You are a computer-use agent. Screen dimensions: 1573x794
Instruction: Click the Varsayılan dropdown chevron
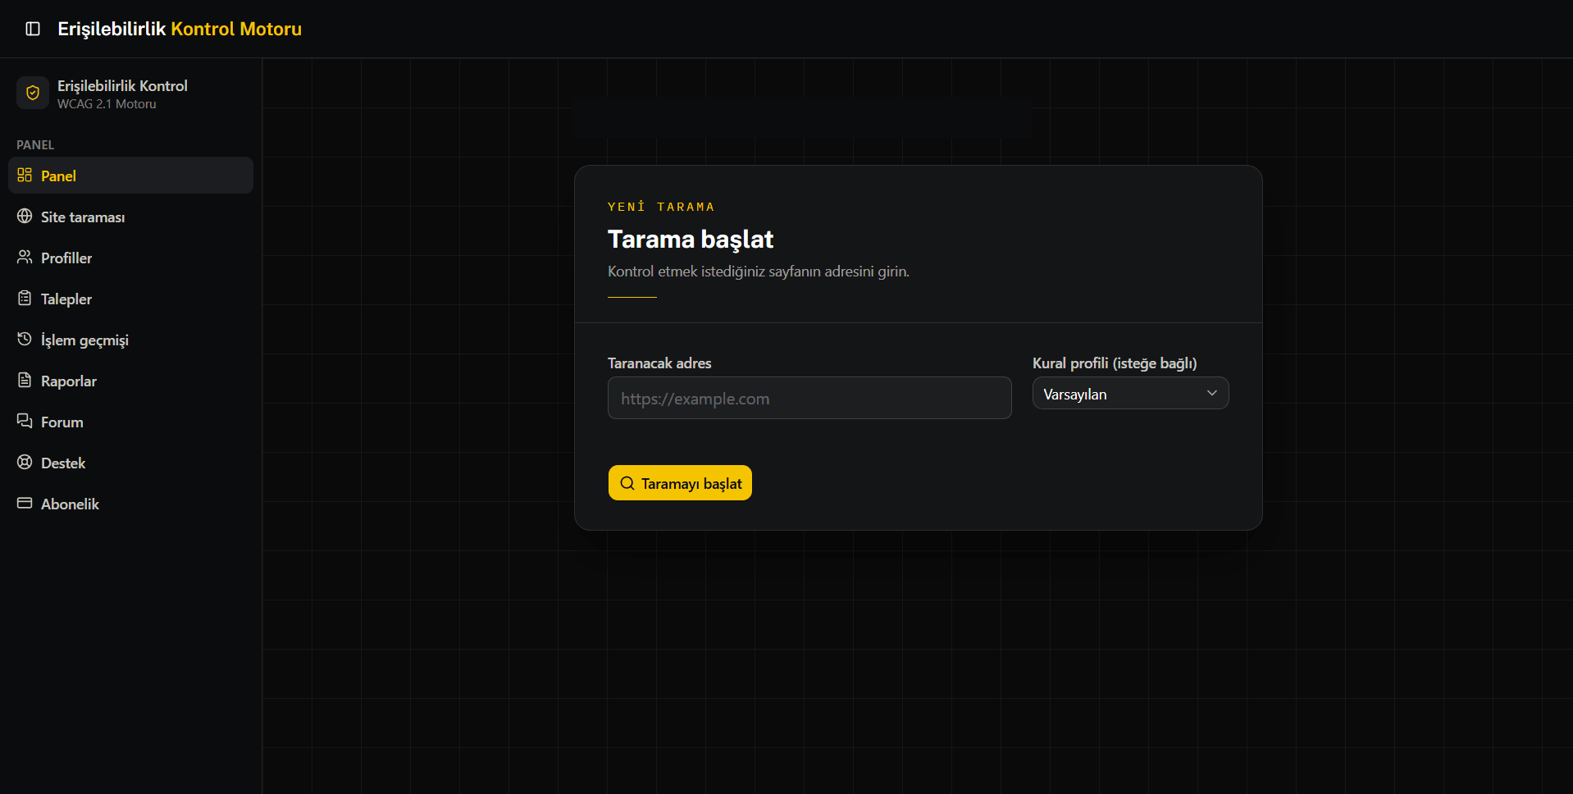[1211, 394]
